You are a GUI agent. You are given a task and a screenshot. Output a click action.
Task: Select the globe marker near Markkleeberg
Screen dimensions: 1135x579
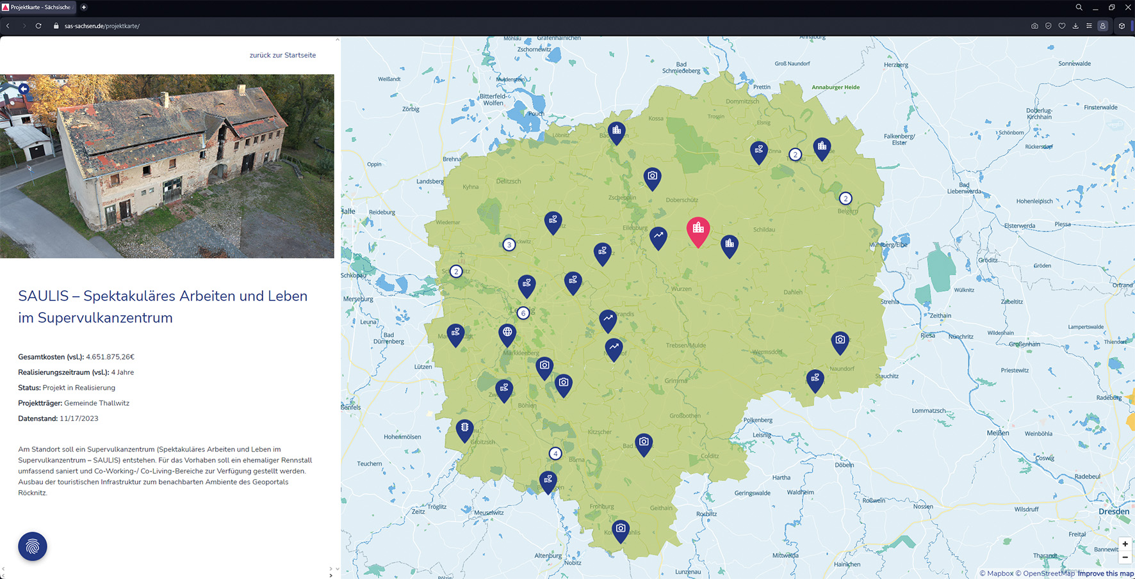coord(507,333)
